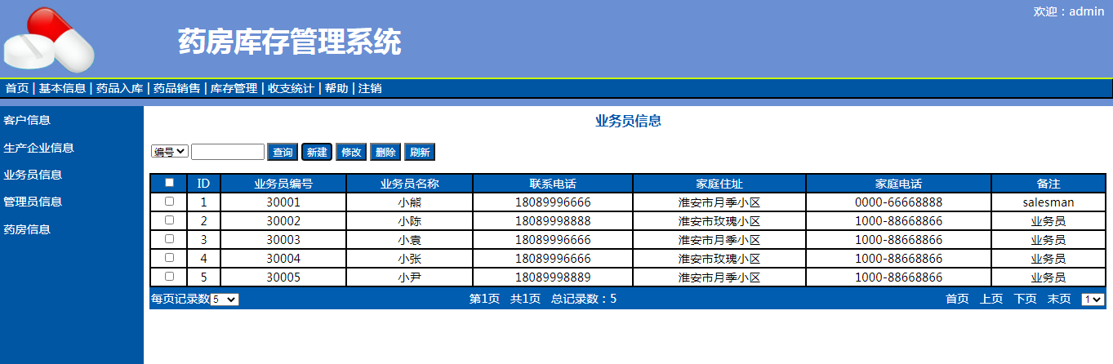
Task: Click the name cell 小张
Action: 410,258
